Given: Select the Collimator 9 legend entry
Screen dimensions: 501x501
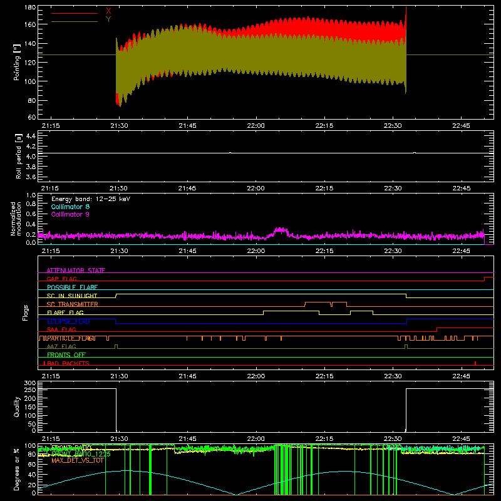Looking at the screenshot, I should pyautogui.click(x=70, y=214).
